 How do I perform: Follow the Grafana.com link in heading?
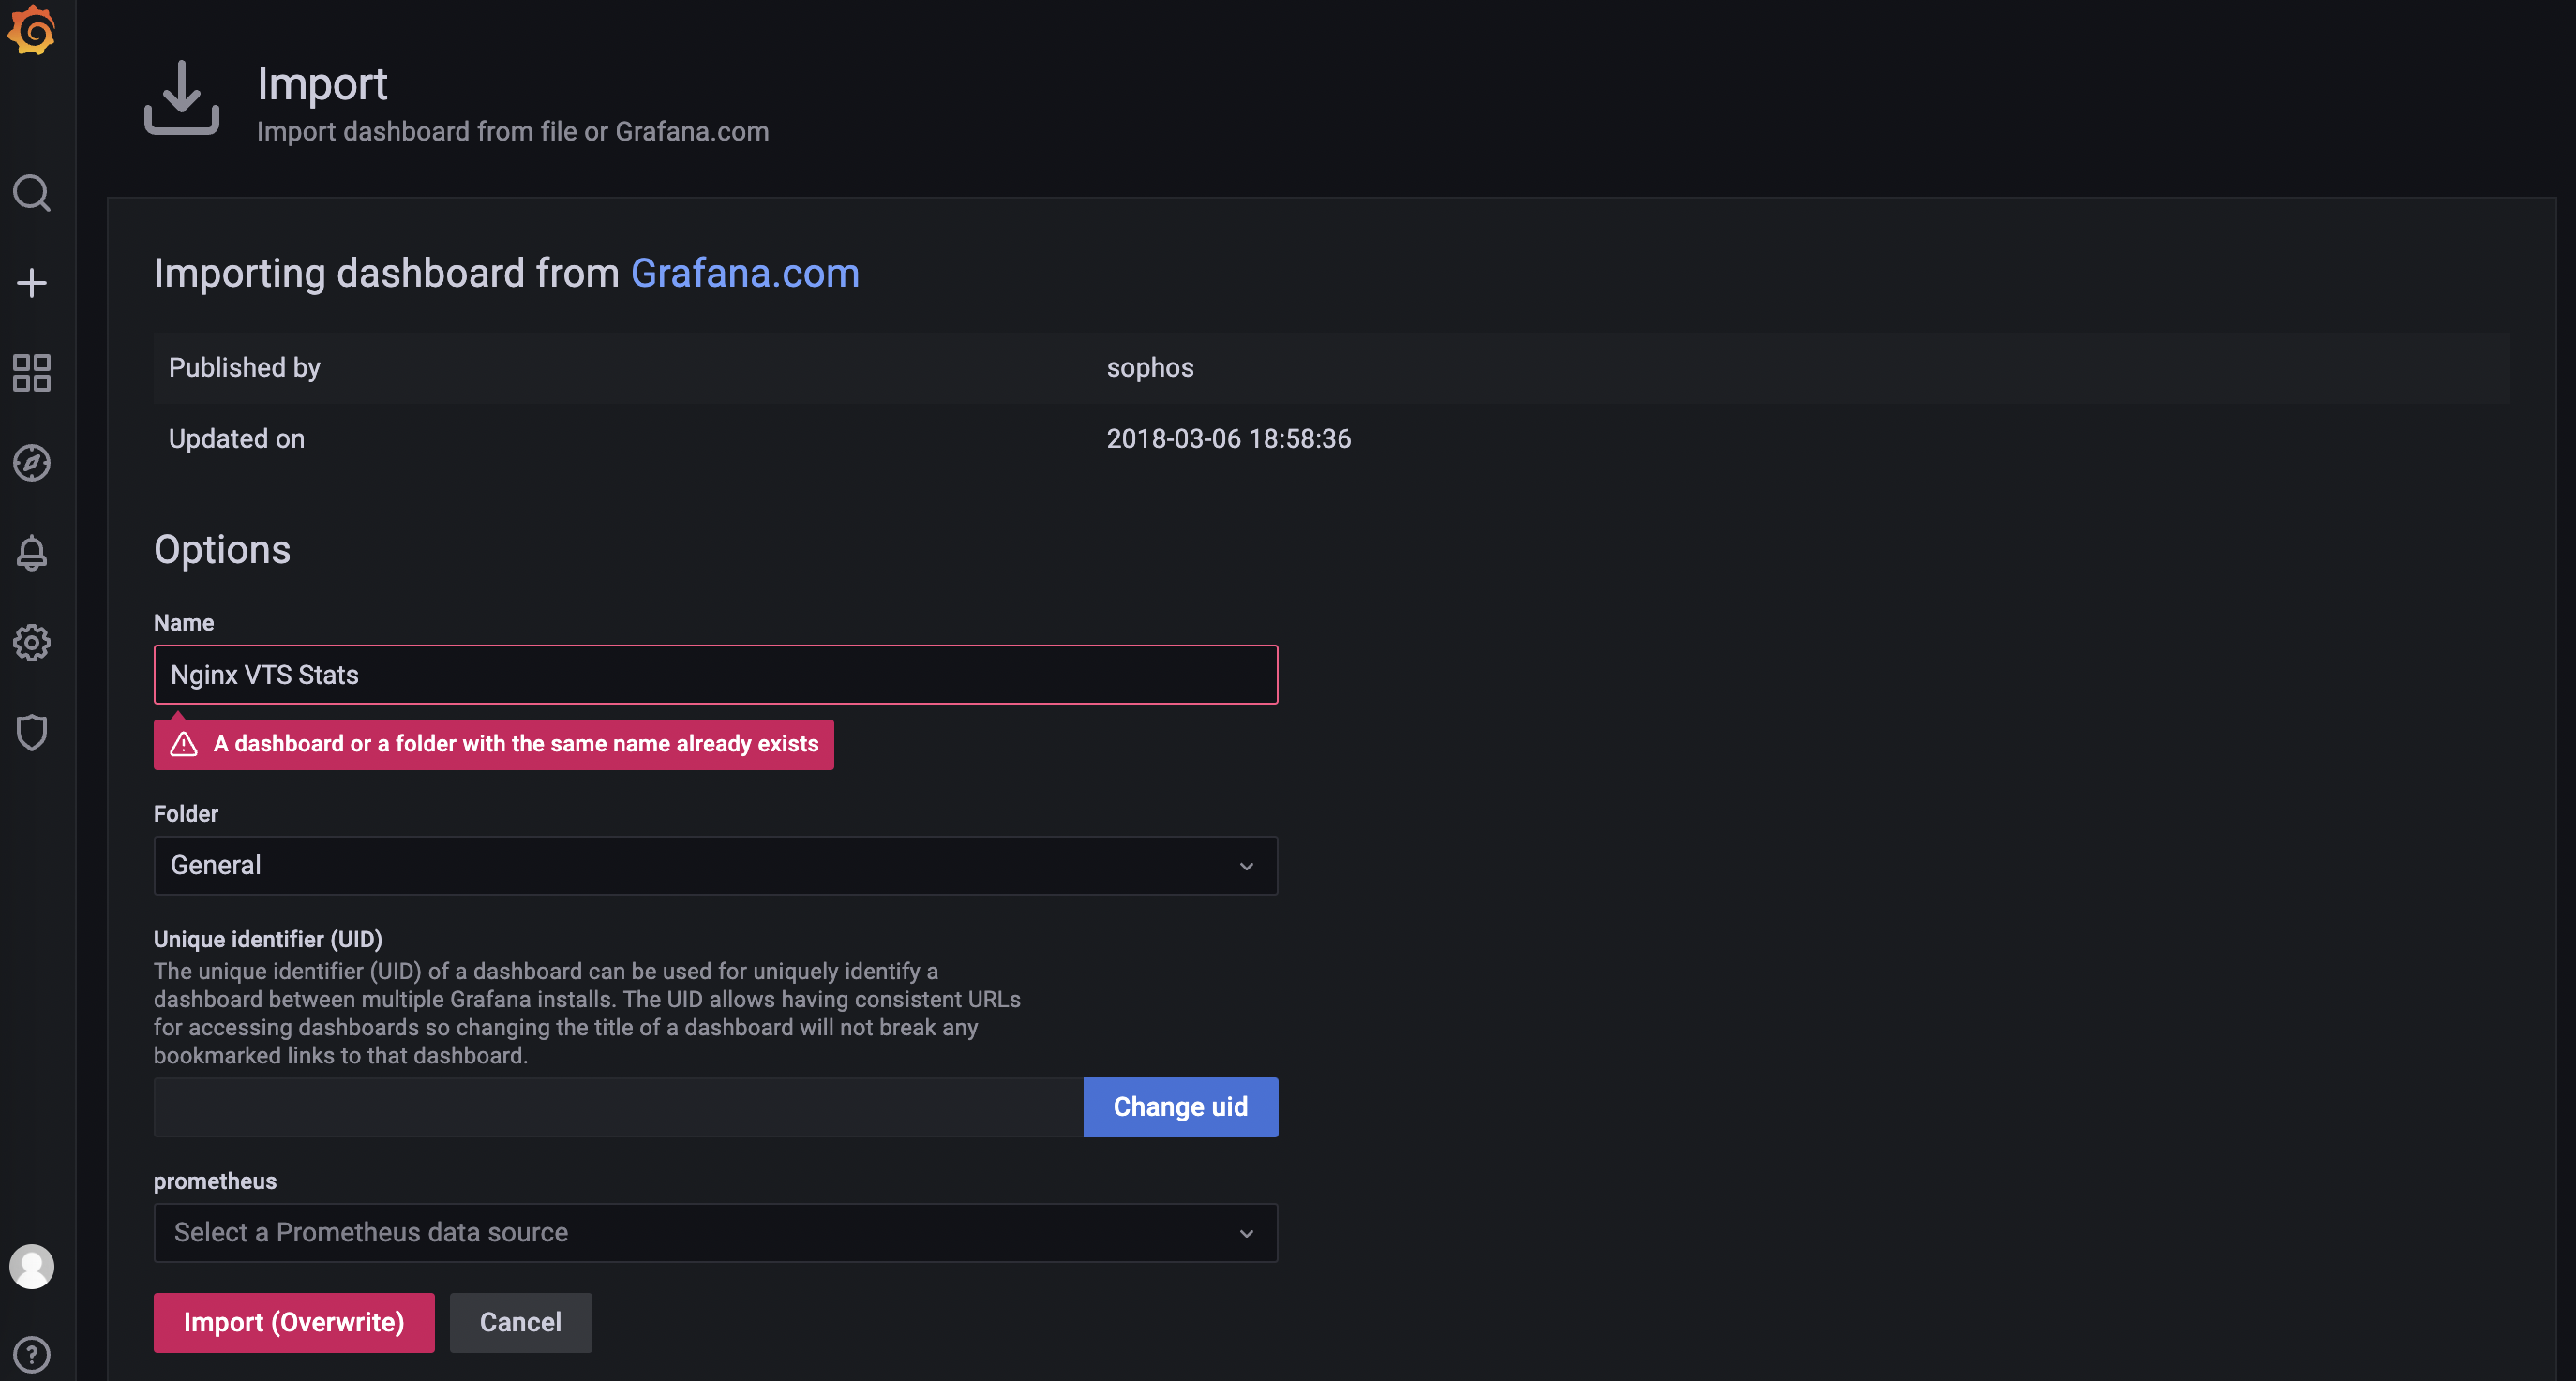point(744,274)
